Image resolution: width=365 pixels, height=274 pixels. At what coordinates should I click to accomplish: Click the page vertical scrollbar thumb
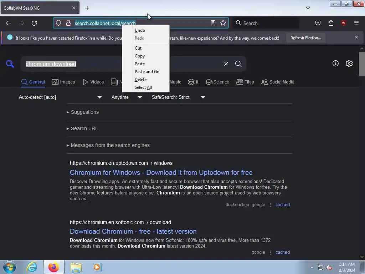coord(362,64)
